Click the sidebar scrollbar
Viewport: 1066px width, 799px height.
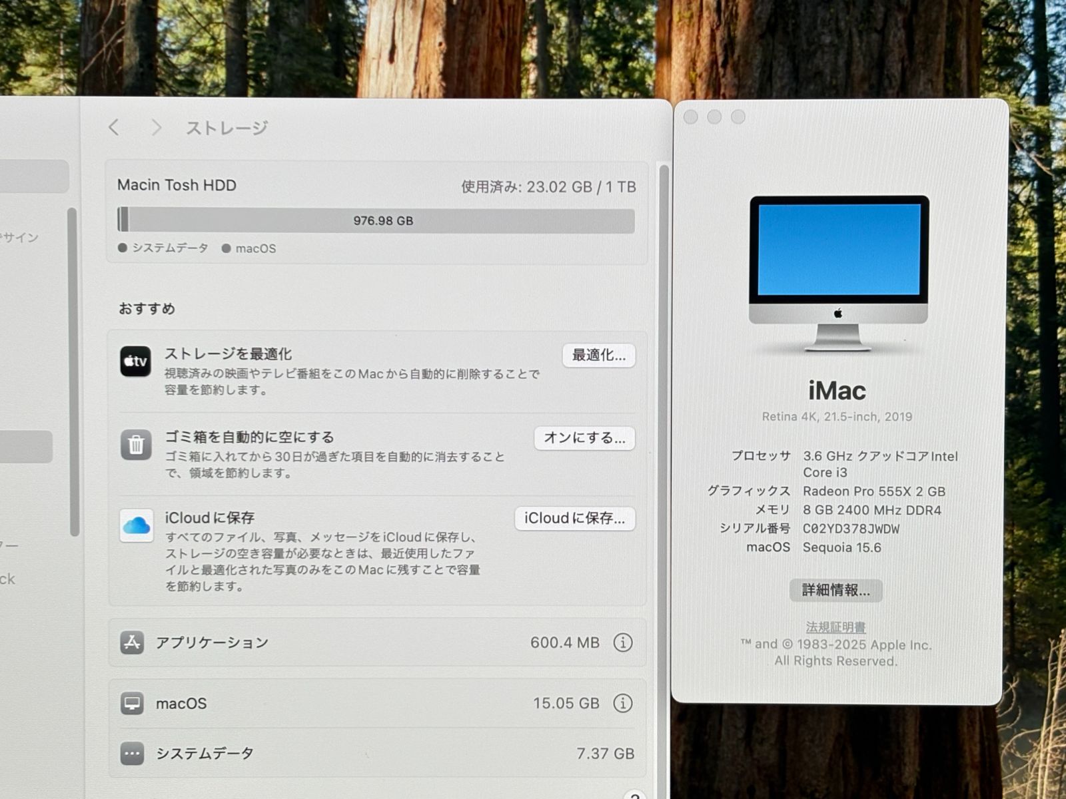tap(73, 372)
